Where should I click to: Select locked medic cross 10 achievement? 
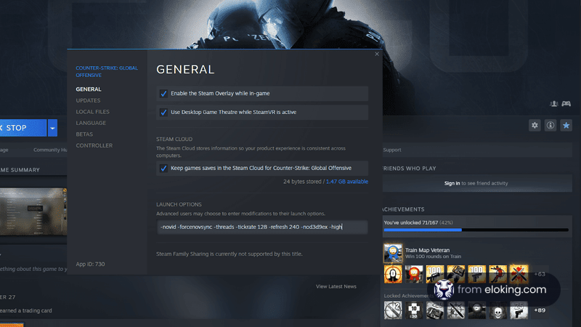pyautogui.click(x=414, y=310)
